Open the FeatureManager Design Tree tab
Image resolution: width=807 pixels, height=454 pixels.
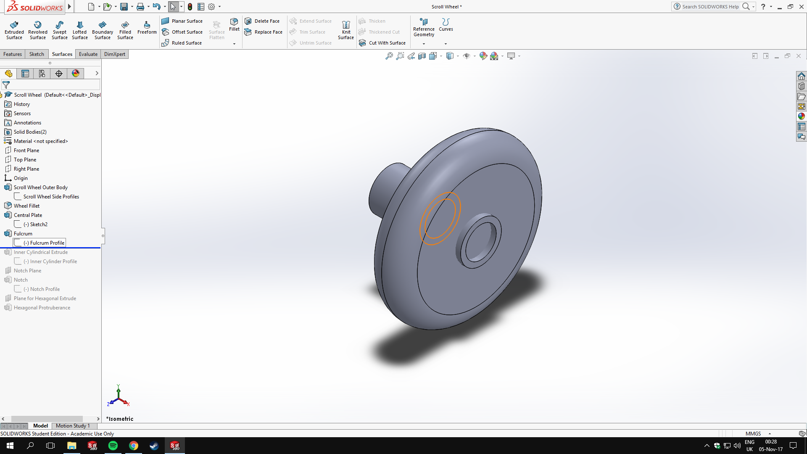(x=8, y=74)
